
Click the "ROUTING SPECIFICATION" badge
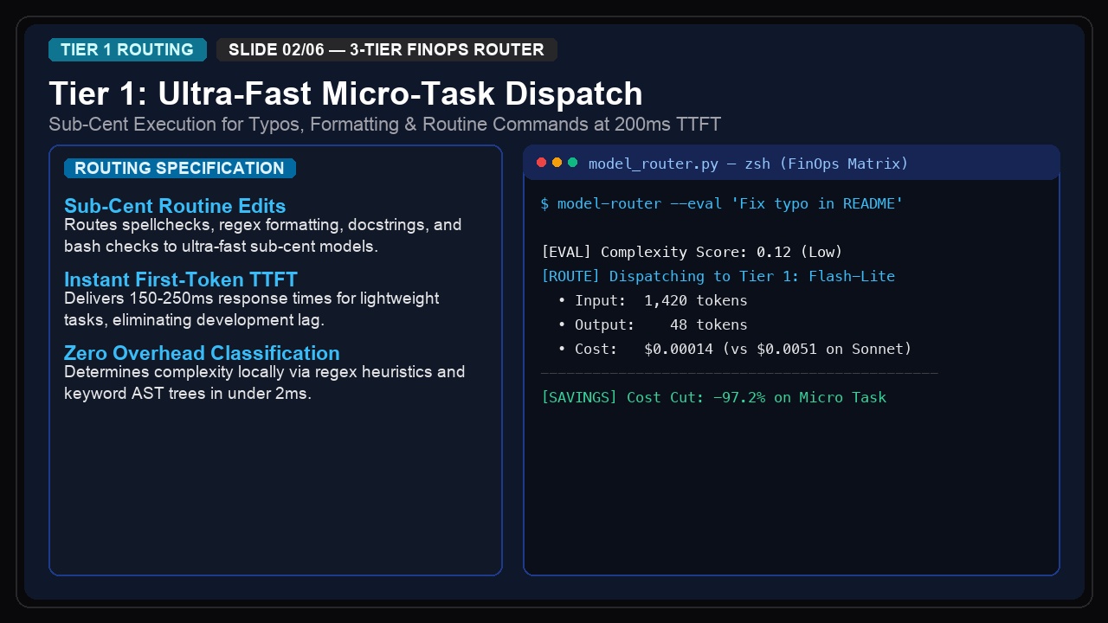(179, 168)
